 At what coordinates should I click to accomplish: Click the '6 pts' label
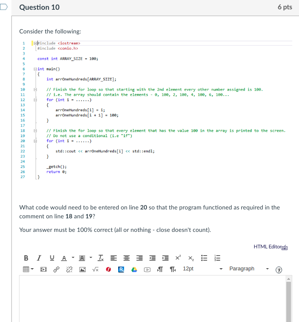(285, 7)
